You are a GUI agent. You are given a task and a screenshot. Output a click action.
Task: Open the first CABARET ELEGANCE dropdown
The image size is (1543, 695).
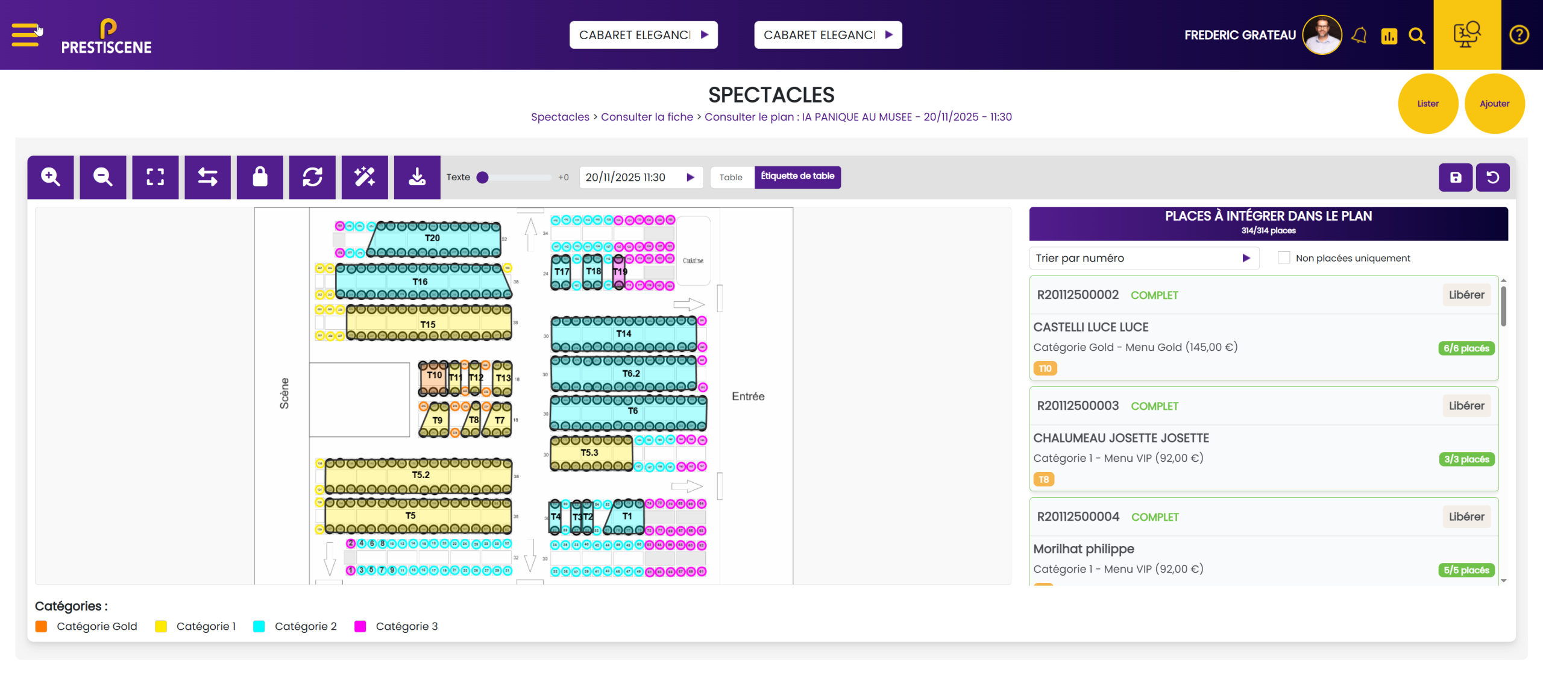click(643, 35)
